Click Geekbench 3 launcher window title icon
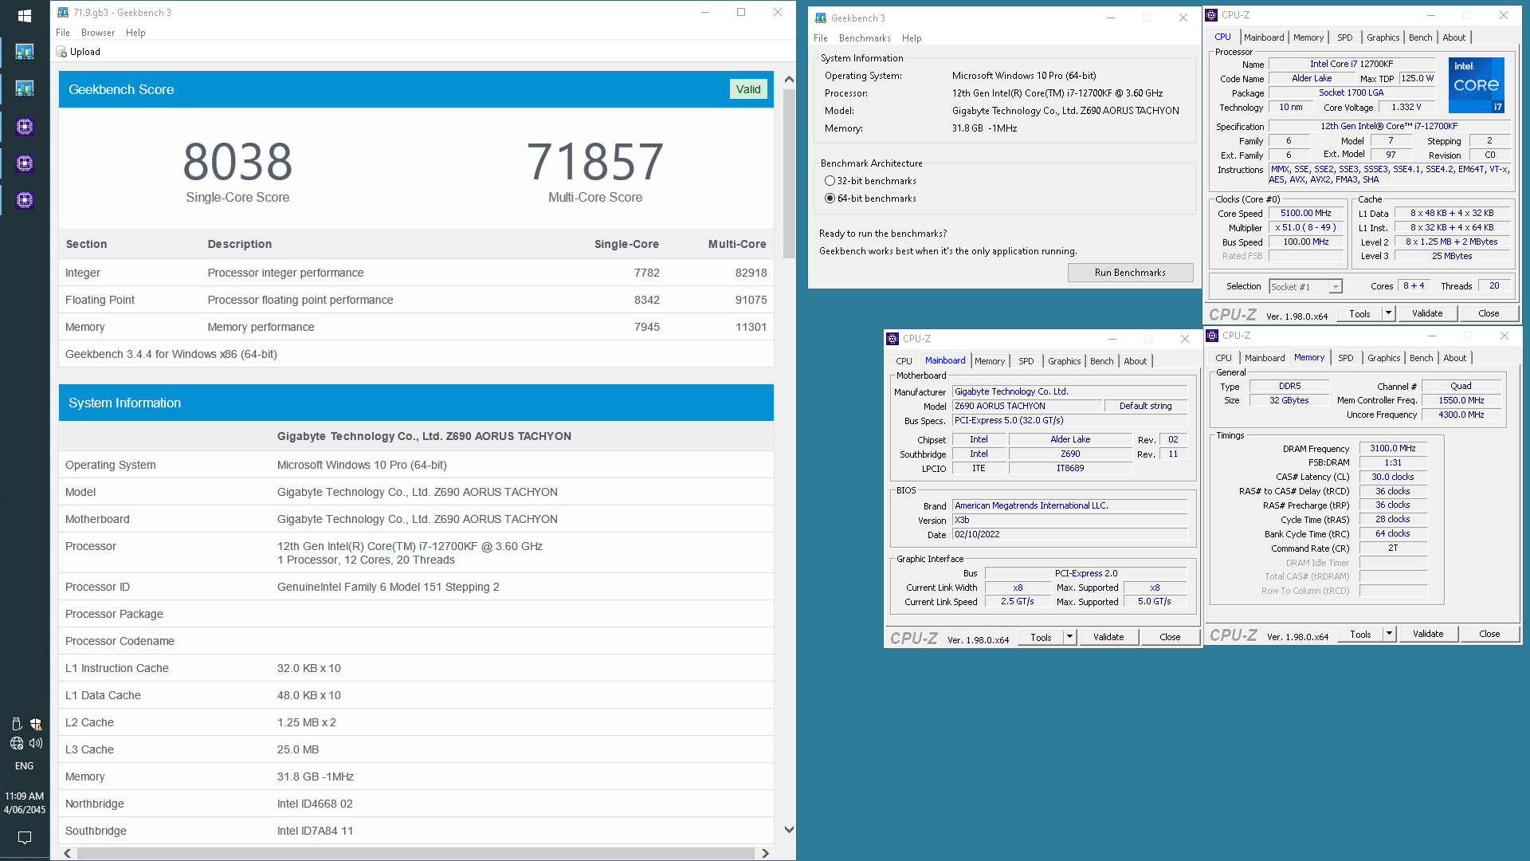Image resolution: width=1530 pixels, height=861 pixels. pyautogui.click(x=821, y=18)
